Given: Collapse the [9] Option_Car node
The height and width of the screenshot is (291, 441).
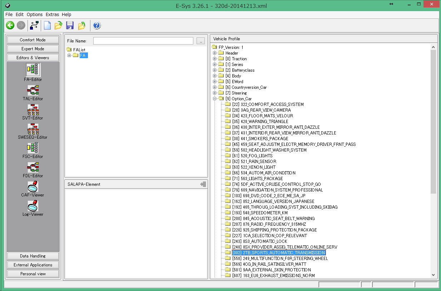Looking at the screenshot, I should (x=215, y=98).
